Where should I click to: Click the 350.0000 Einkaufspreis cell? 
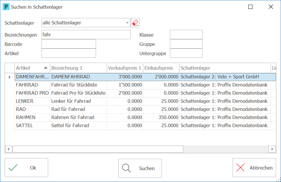161,118
